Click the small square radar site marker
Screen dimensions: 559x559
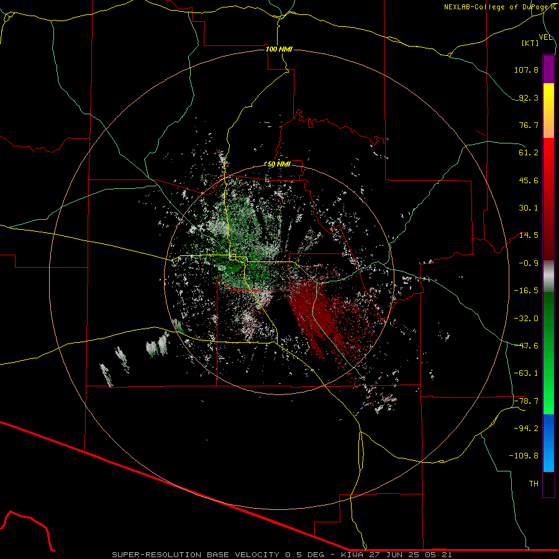[233, 257]
